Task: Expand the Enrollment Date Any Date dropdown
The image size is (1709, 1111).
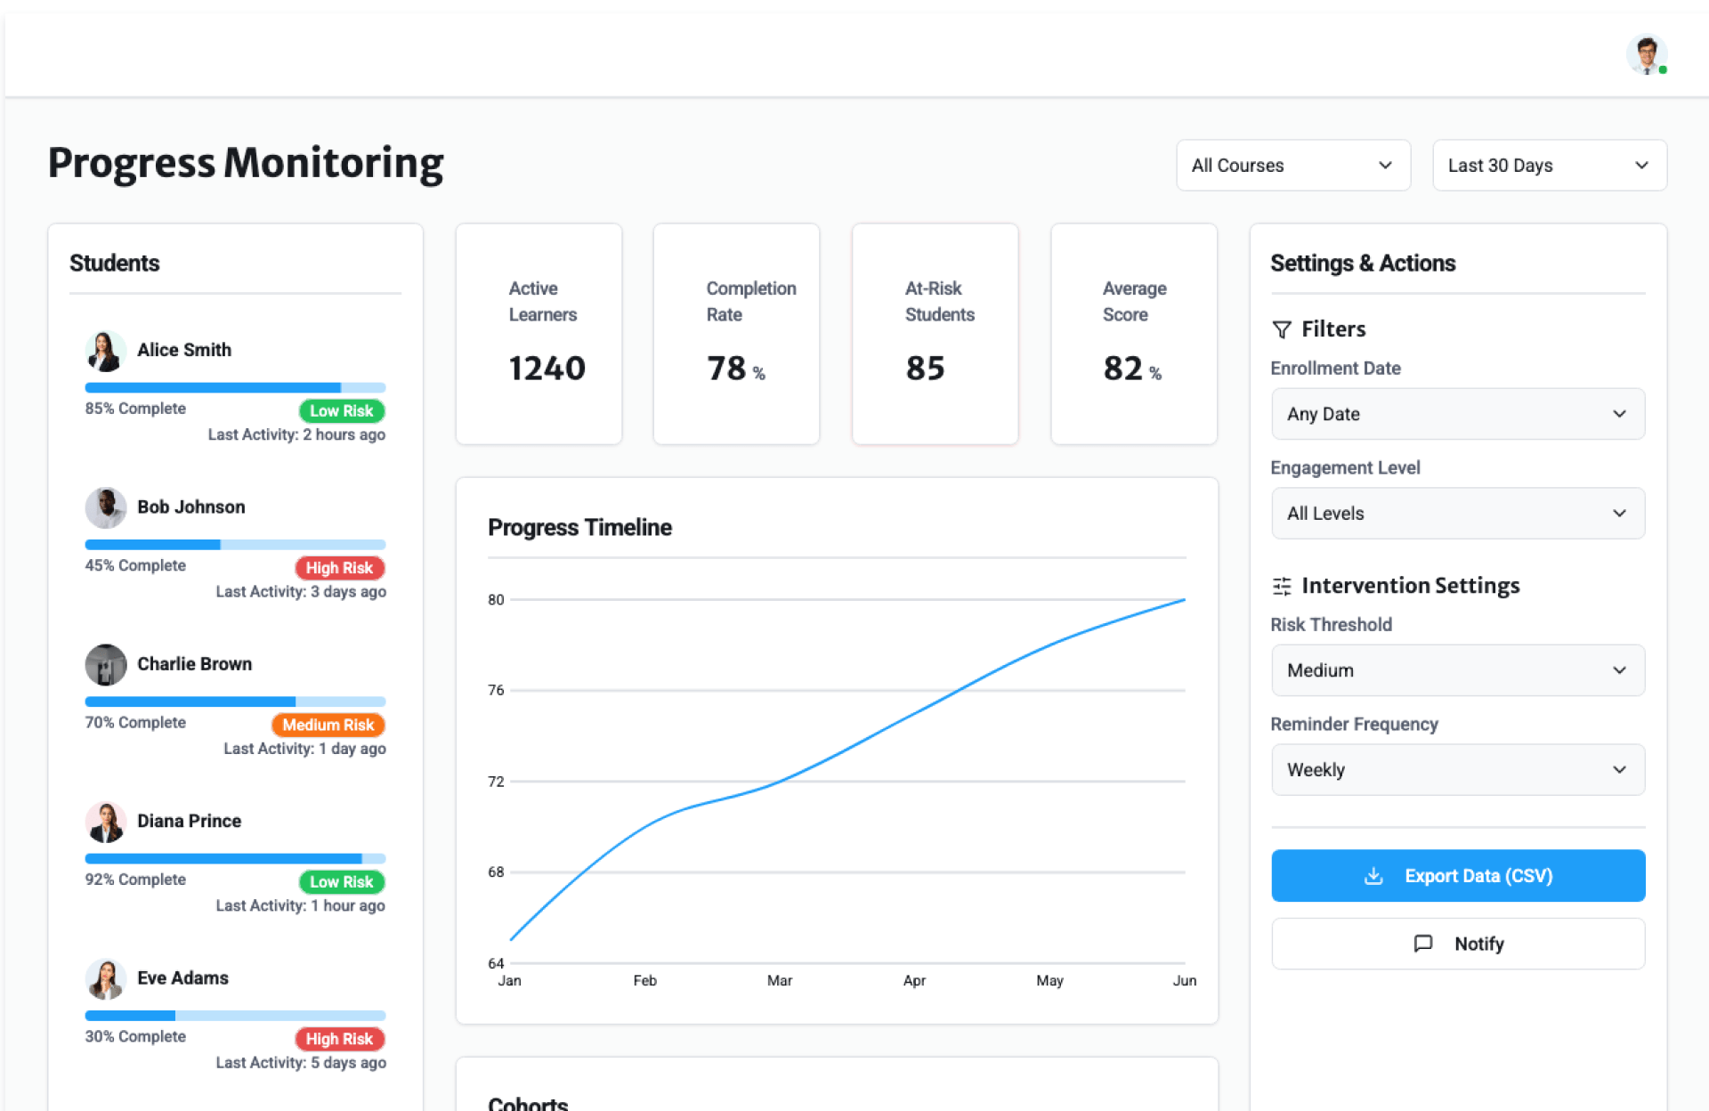Action: click(x=1457, y=414)
